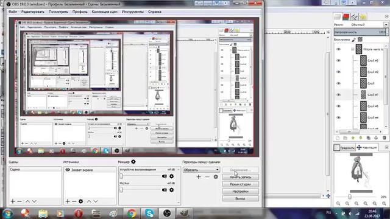390x219 pixels.
Task: Select layer Слой #7 thumbnail
Action: point(363,95)
